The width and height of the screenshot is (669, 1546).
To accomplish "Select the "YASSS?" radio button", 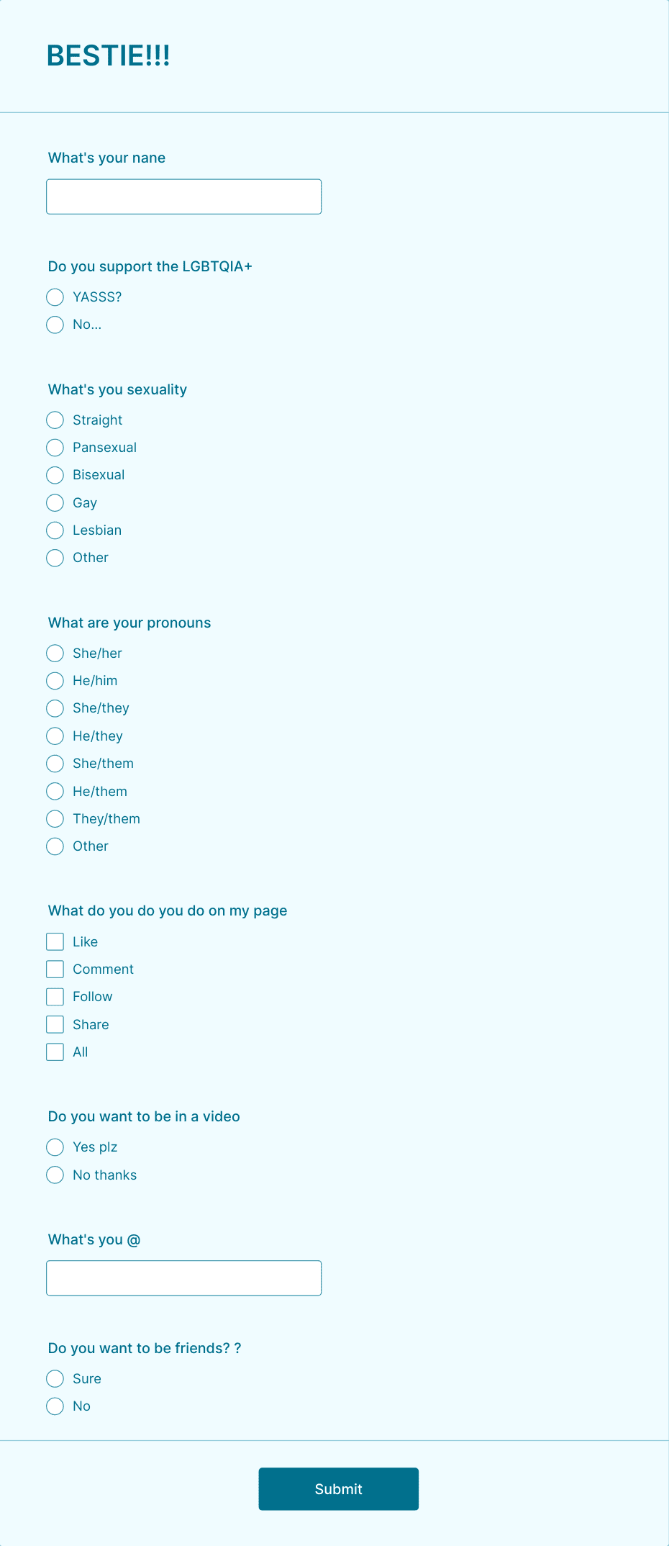I will click(x=55, y=297).
